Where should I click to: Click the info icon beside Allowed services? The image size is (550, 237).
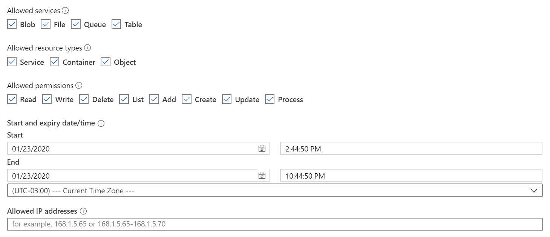(x=65, y=11)
